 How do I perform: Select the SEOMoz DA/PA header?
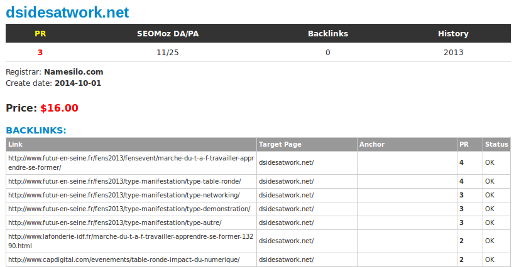click(x=168, y=34)
